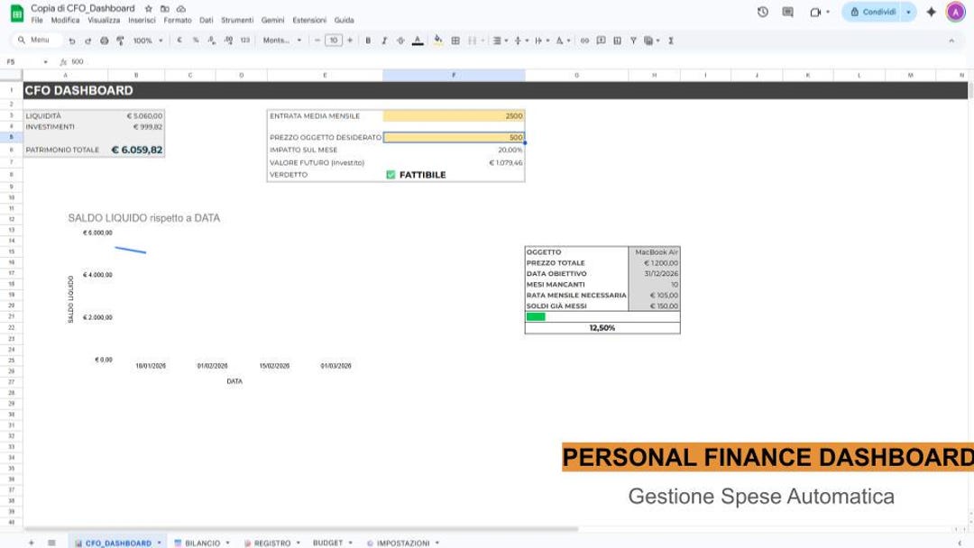Image resolution: width=974 pixels, height=548 pixels.
Task: Insert a link
Action: point(584,41)
